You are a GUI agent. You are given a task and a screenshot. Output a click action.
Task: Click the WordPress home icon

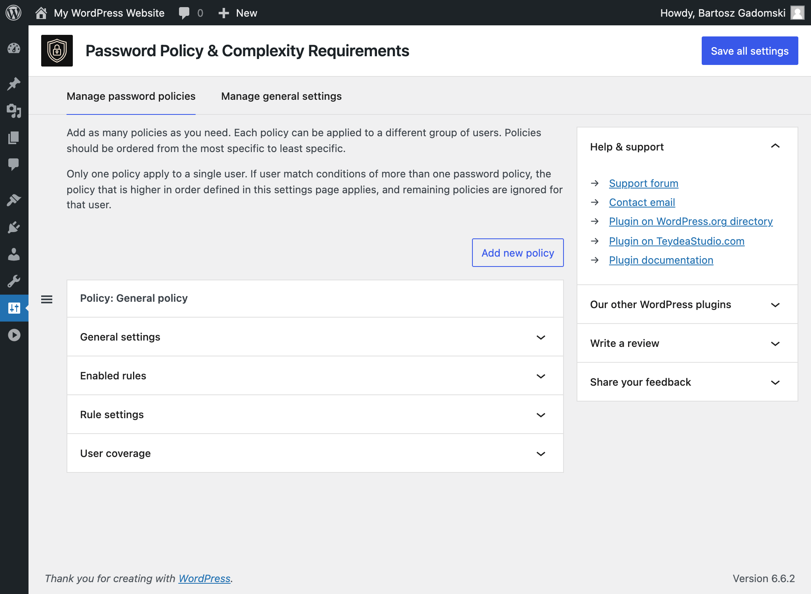tap(41, 13)
